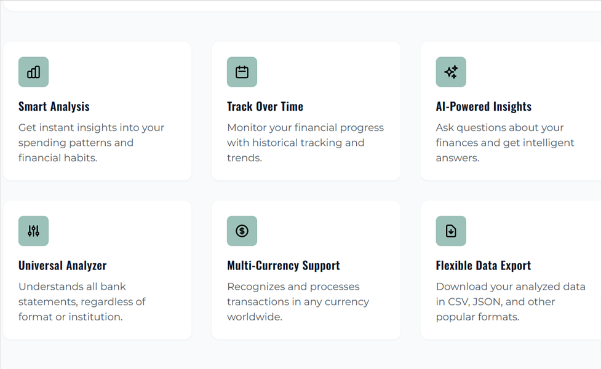Open the Flexible Data Export heading
Image resolution: width=601 pixels, height=369 pixels.
point(484,266)
